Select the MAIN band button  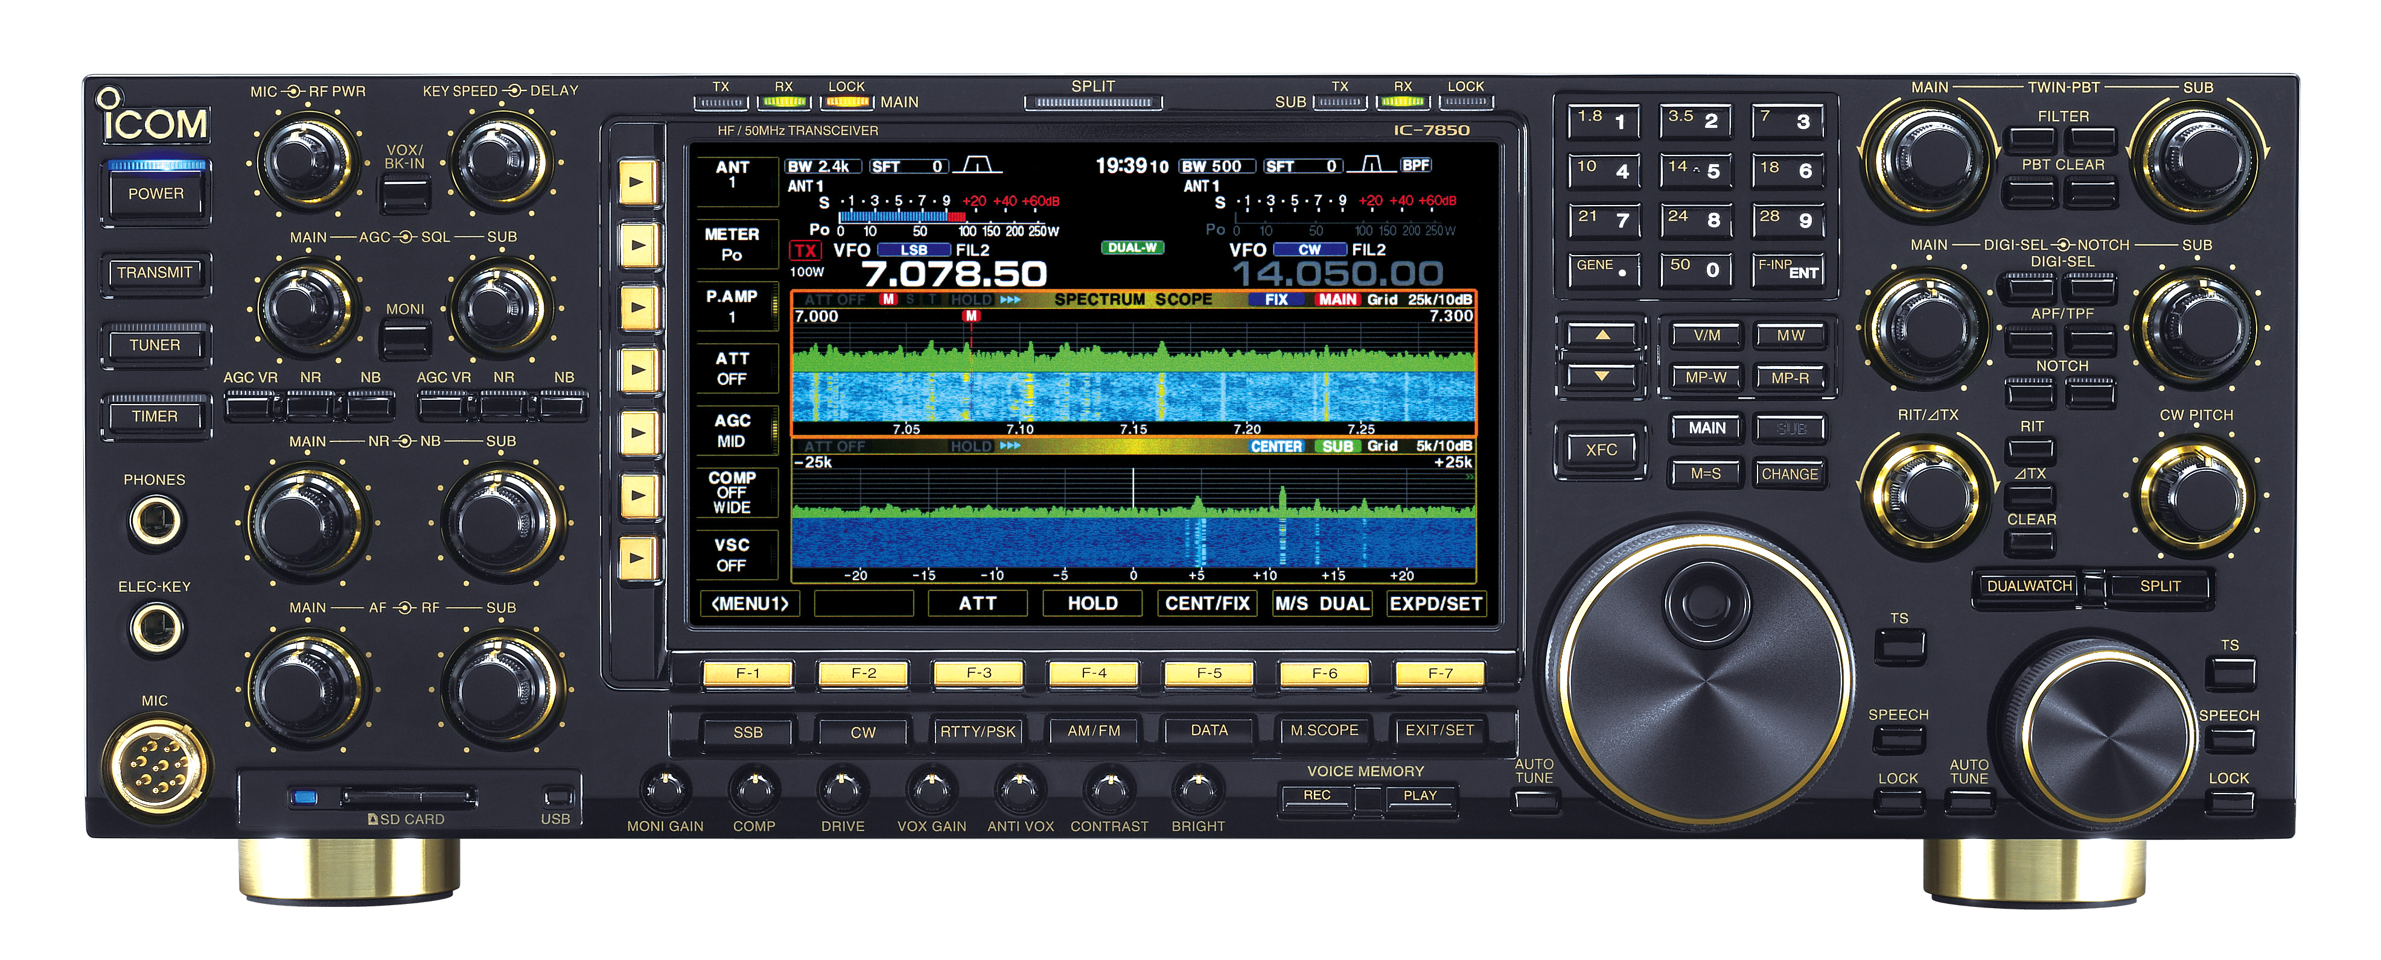point(1706,428)
